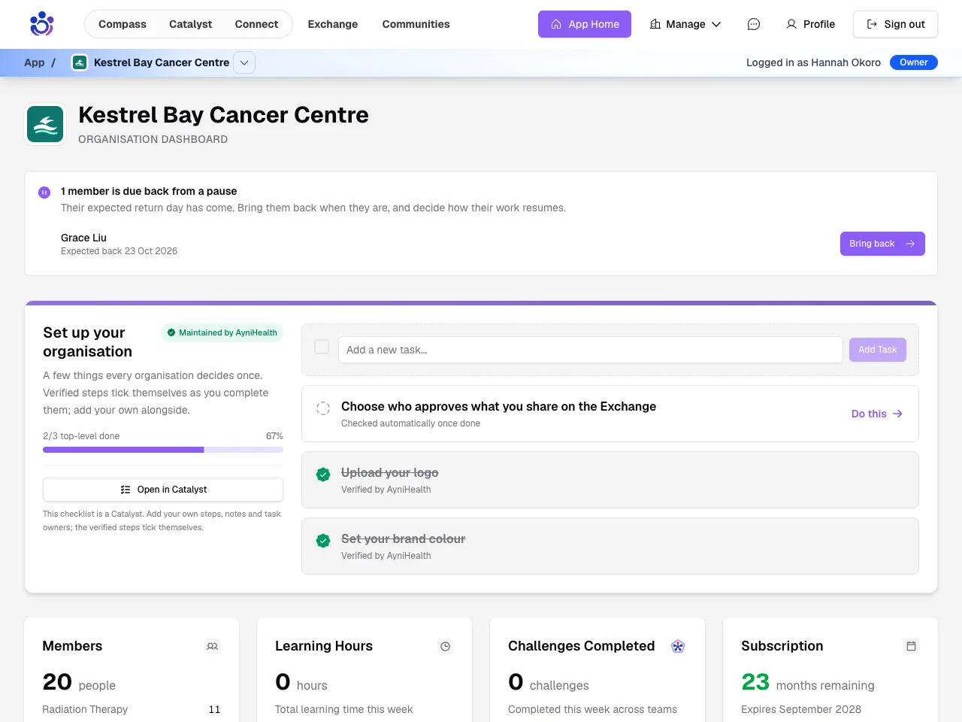
Task: Click the Members card people icon
Action: pyautogui.click(x=213, y=646)
